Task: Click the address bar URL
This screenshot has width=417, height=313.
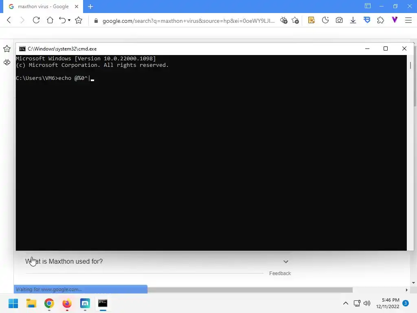Action: coord(188,21)
